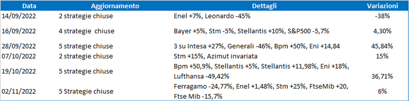This screenshot has width=410, height=101.
Task: Select the date cell 19/10/2022
Action: (19, 71)
